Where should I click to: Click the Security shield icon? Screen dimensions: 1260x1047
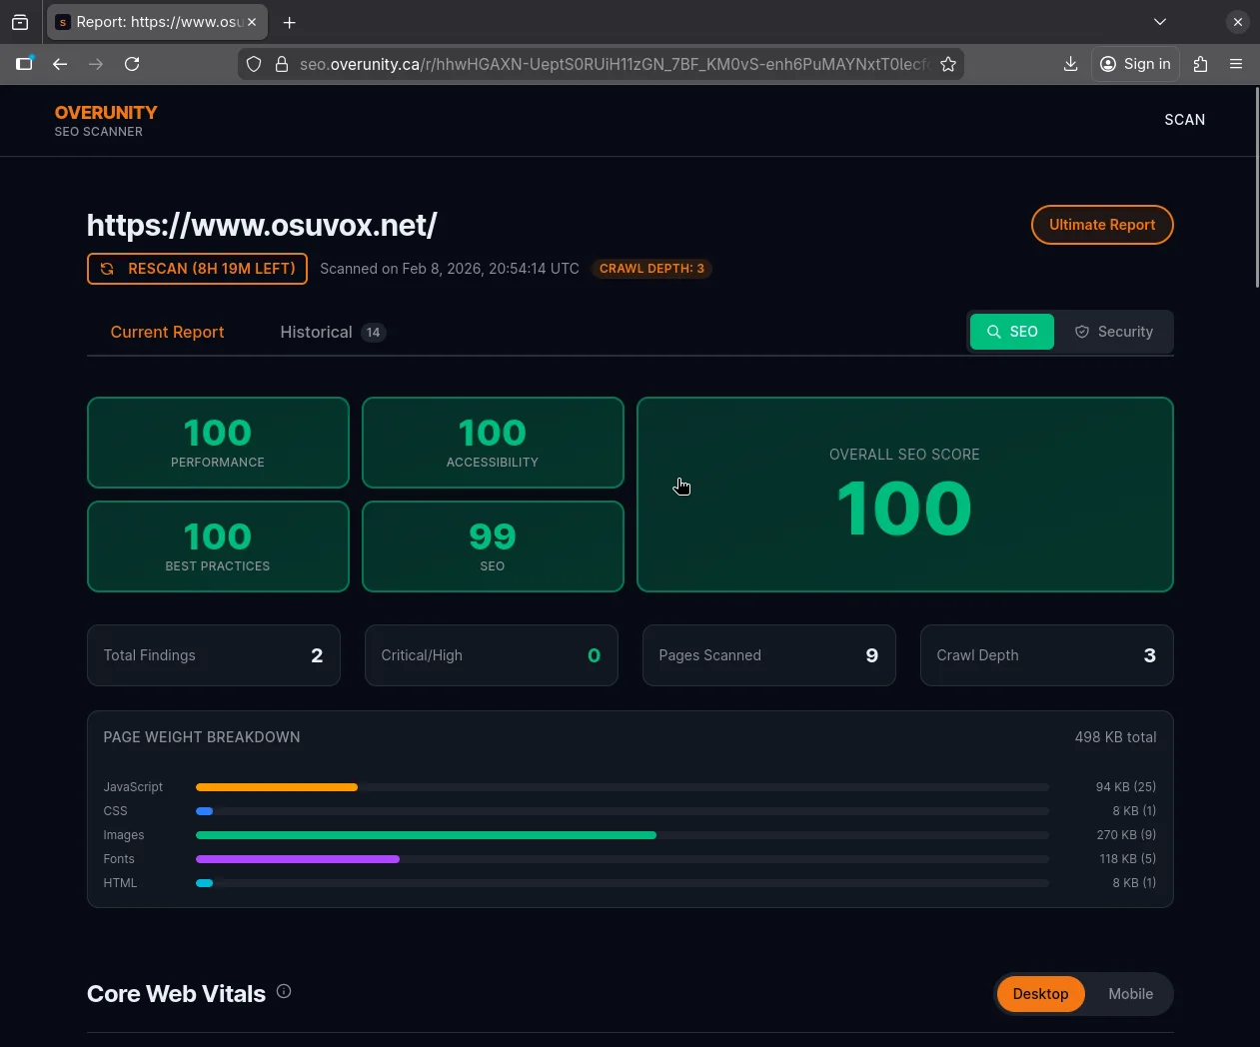click(1082, 332)
